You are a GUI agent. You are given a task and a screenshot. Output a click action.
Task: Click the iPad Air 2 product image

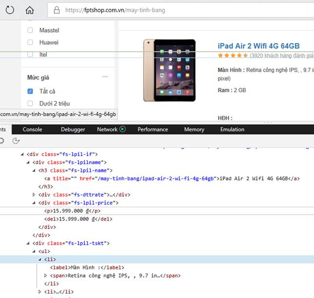(x=169, y=70)
